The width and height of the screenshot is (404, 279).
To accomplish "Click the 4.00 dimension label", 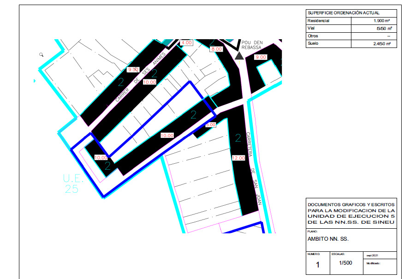I will [x=187, y=42].
